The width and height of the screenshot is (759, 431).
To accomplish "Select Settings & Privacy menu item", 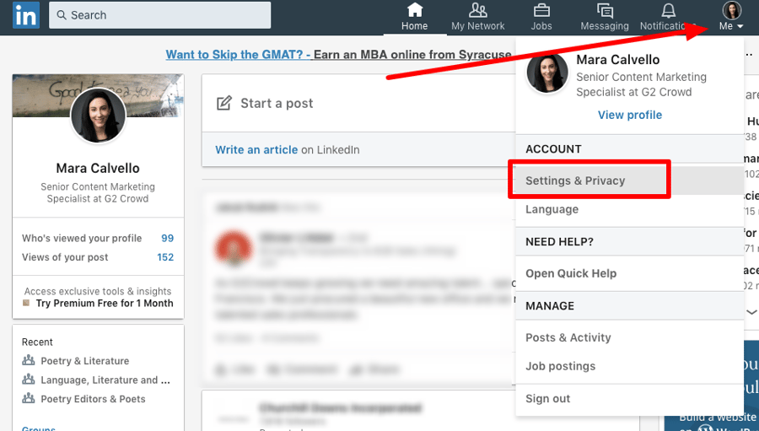I will 630,180.
